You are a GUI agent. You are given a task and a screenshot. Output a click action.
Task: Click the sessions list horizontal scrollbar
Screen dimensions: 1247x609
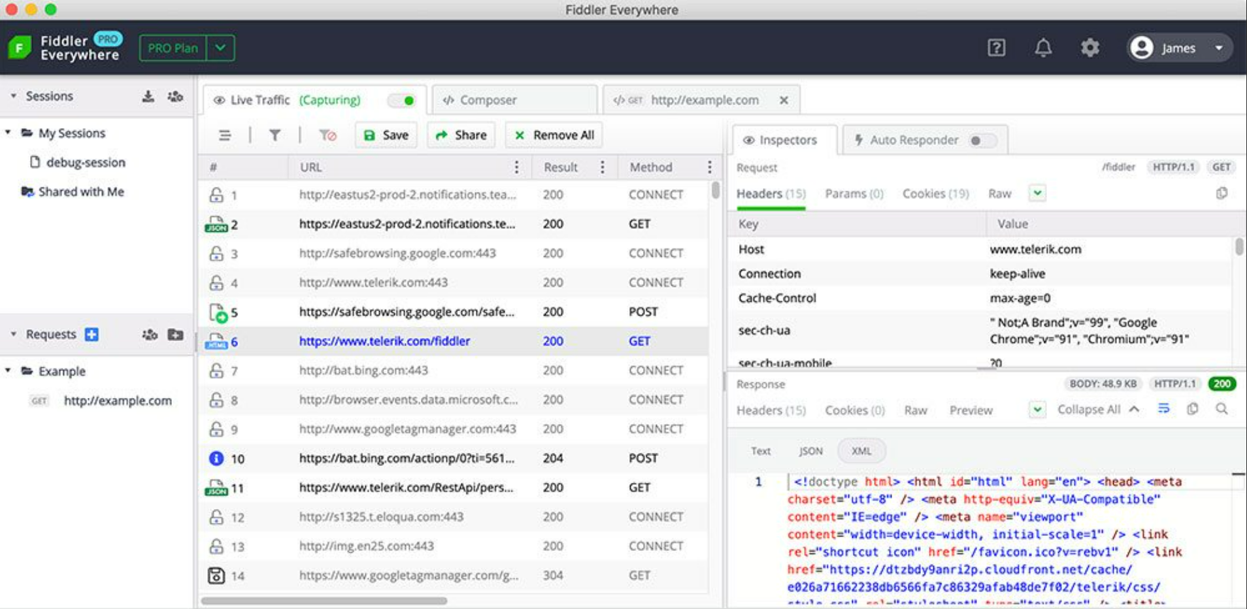point(324,601)
